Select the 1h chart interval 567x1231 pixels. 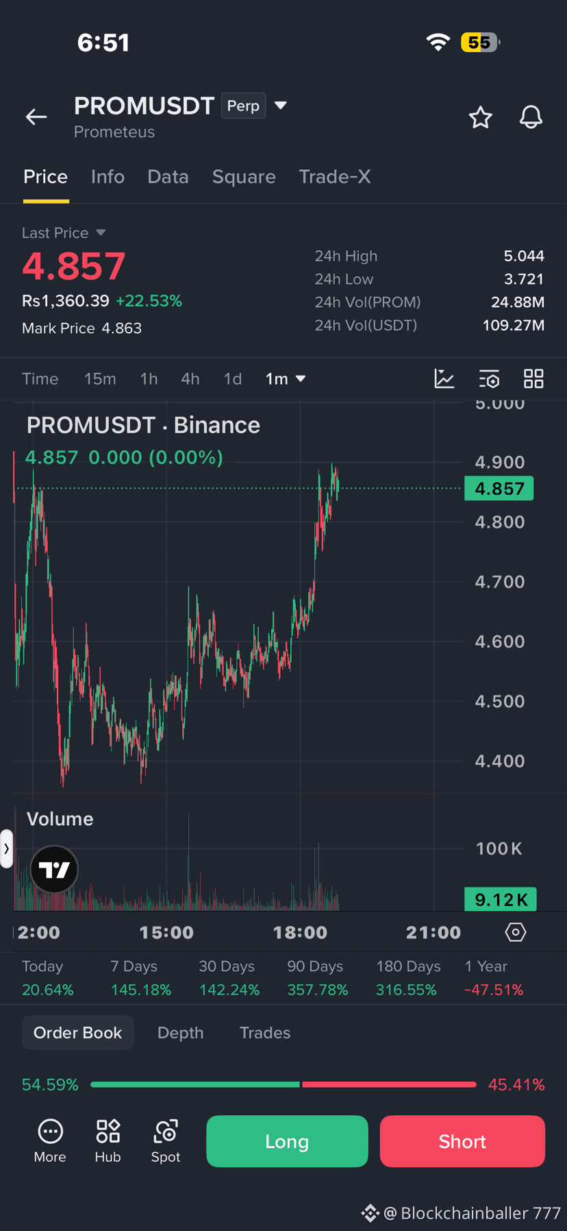coord(149,379)
